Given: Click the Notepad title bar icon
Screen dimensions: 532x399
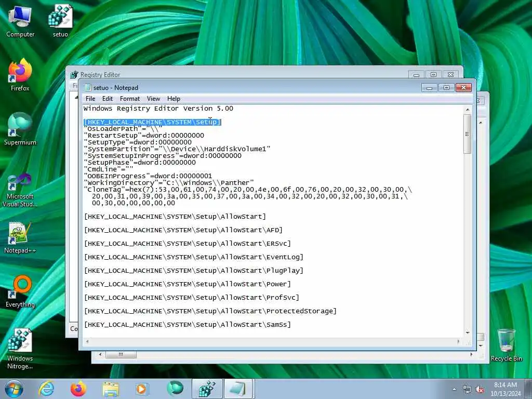Looking at the screenshot, I should pyautogui.click(x=87, y=87).
